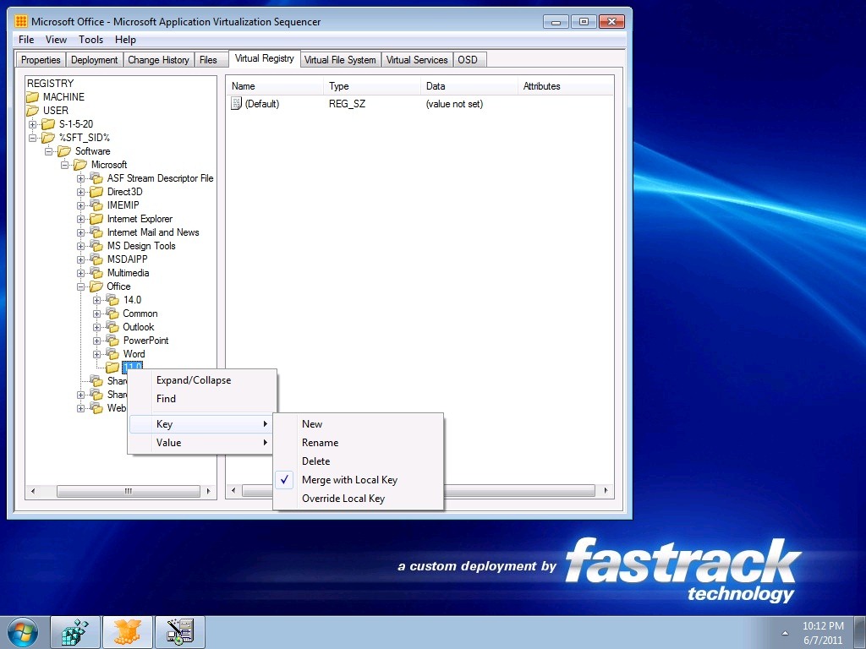866x649 pixels.
Task: Click the first taskbar icon with blue cubes
Action: [x=75, y=632]
